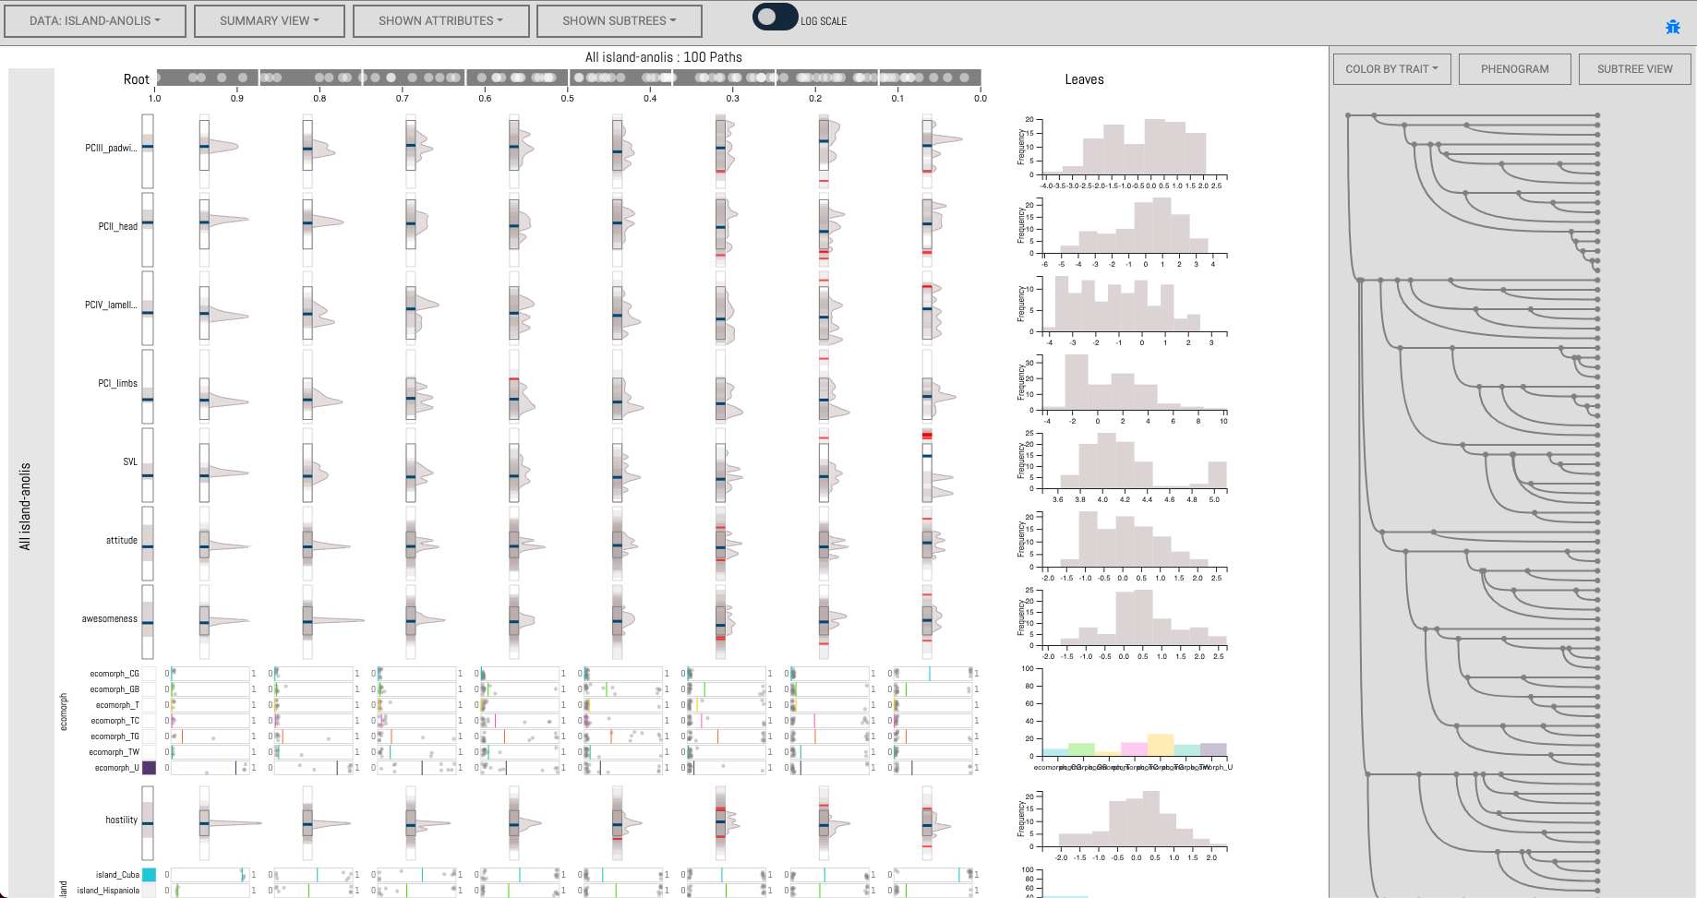Click the blue bug report icon
Viewport: 1697px width, 898px height.
point(1672,27)
